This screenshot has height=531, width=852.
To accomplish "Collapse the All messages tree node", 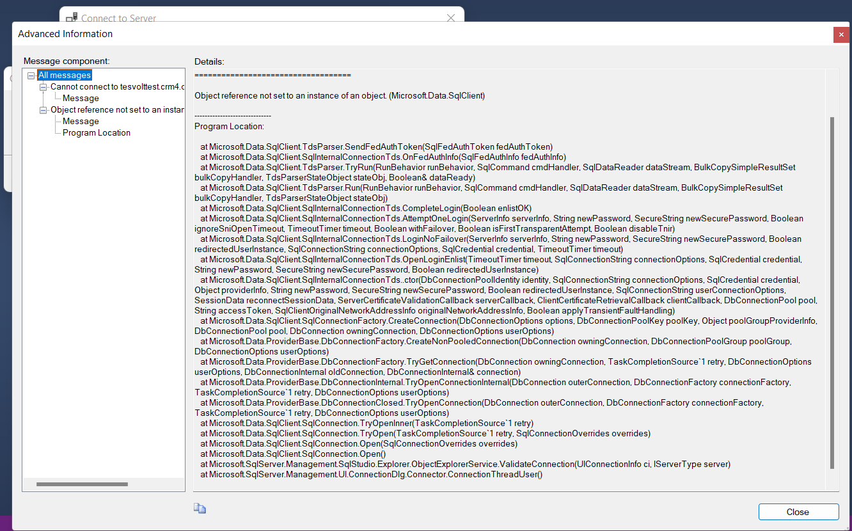I will tap(31, 75).
